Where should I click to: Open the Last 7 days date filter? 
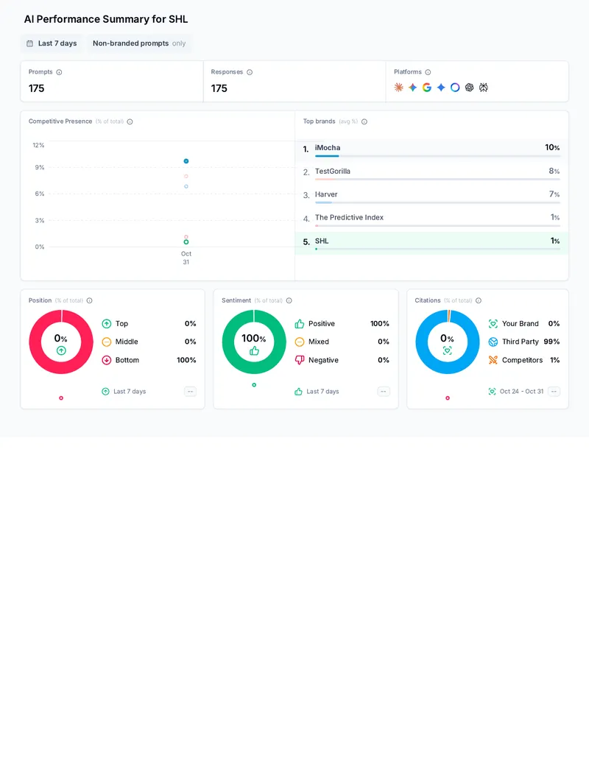52,43
